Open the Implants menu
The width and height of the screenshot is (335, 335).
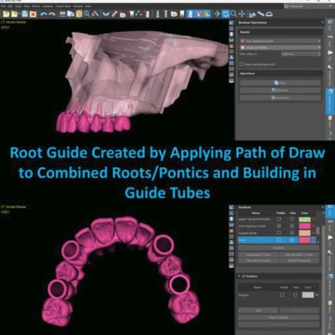point(48,6)
